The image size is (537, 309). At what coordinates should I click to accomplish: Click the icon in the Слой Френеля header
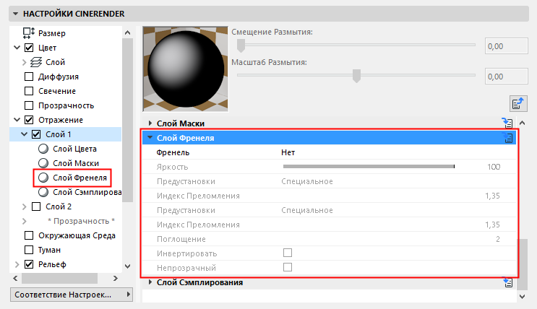(x=508, y=138)
